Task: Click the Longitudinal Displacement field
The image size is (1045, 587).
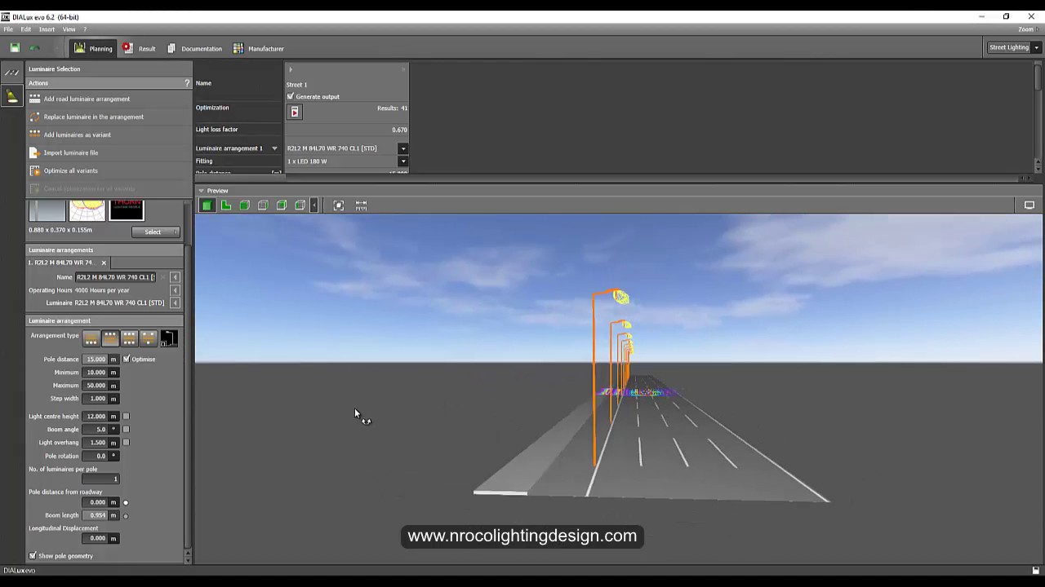Action: click(x=96, y=538)
